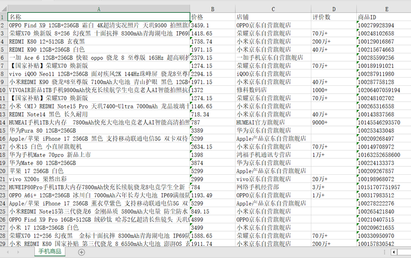
Task: Select column A header
Action: pyautogui.click(x=99, y=9)
